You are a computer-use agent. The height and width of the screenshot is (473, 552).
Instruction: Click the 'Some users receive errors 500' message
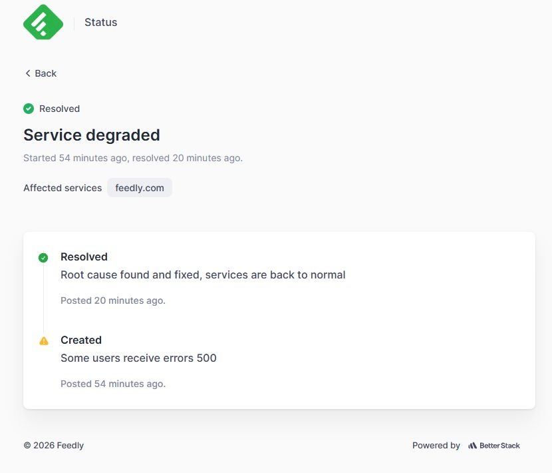tap(138, 358)
